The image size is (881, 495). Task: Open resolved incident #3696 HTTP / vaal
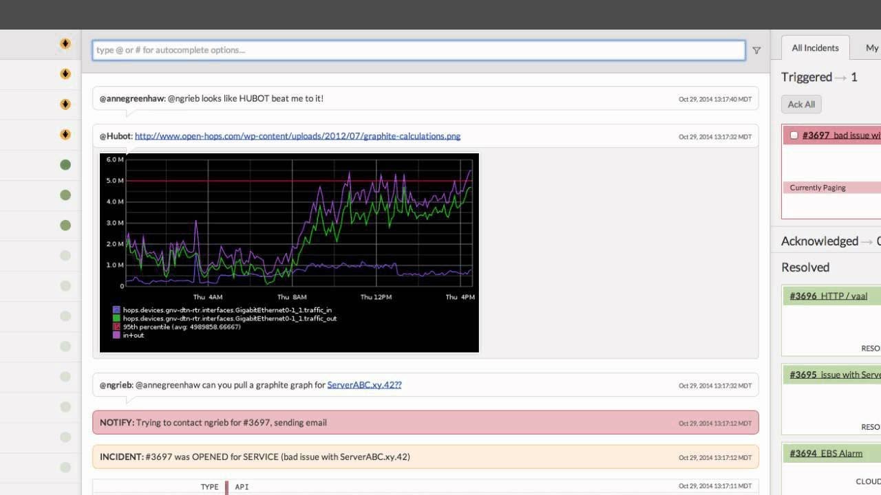point(828,296)
